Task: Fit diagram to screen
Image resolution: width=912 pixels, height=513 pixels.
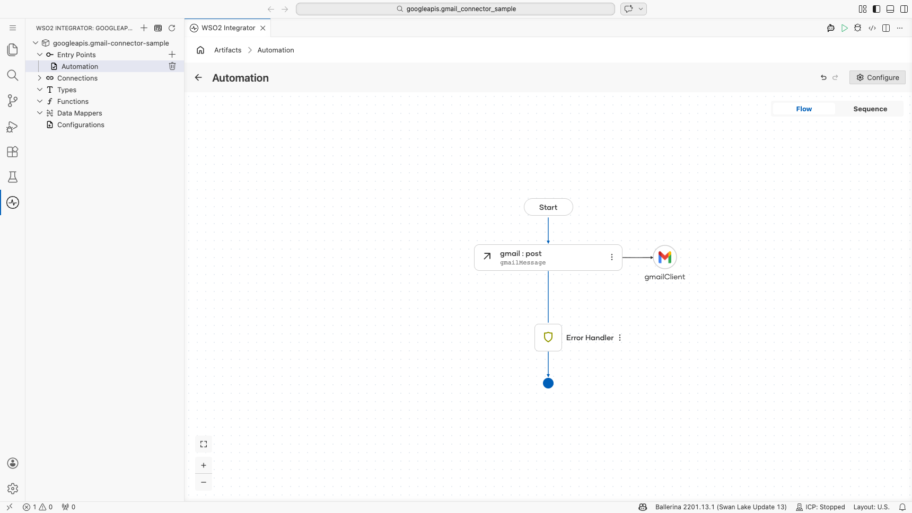Action: pos(204,444)
